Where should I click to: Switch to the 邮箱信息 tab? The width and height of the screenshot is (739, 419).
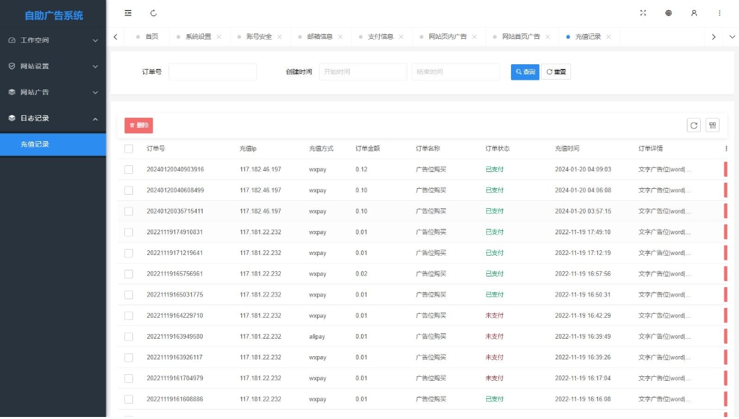pos(320,37)
